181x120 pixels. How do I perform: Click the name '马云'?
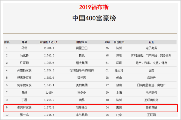point(24,48)
